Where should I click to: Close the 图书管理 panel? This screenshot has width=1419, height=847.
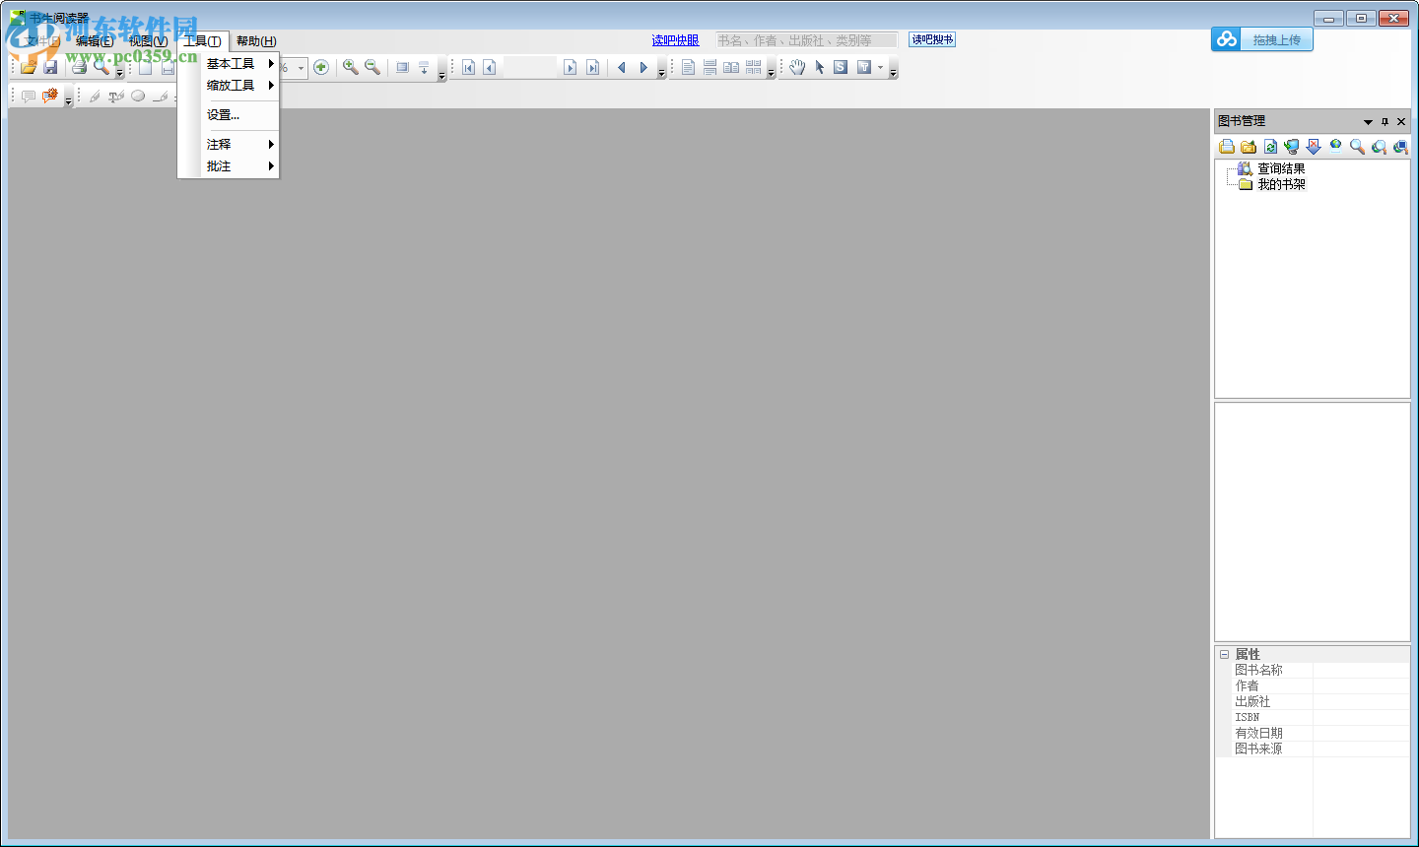click(1401, 122)
